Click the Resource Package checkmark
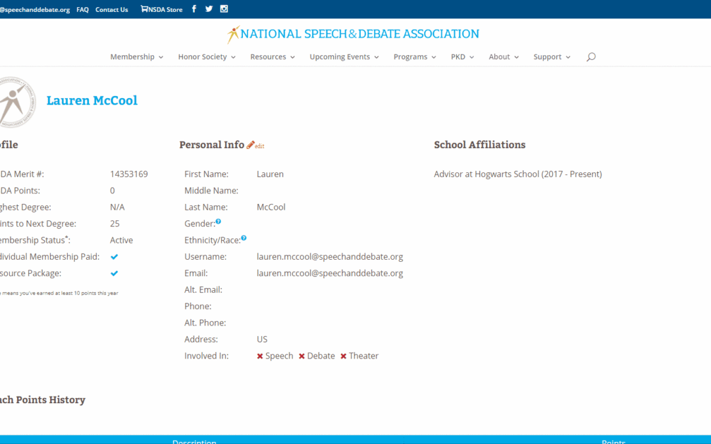711x444 pixels. (x=115, y=274)
